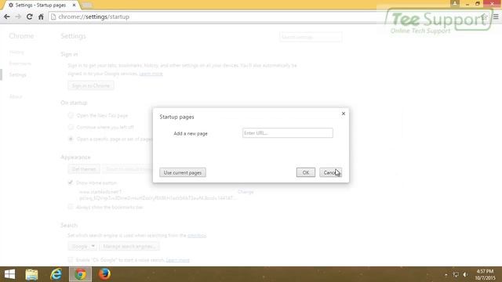
Task: Open the home page via the house icon
Action: pyautogui.click(x=41, y=16)
